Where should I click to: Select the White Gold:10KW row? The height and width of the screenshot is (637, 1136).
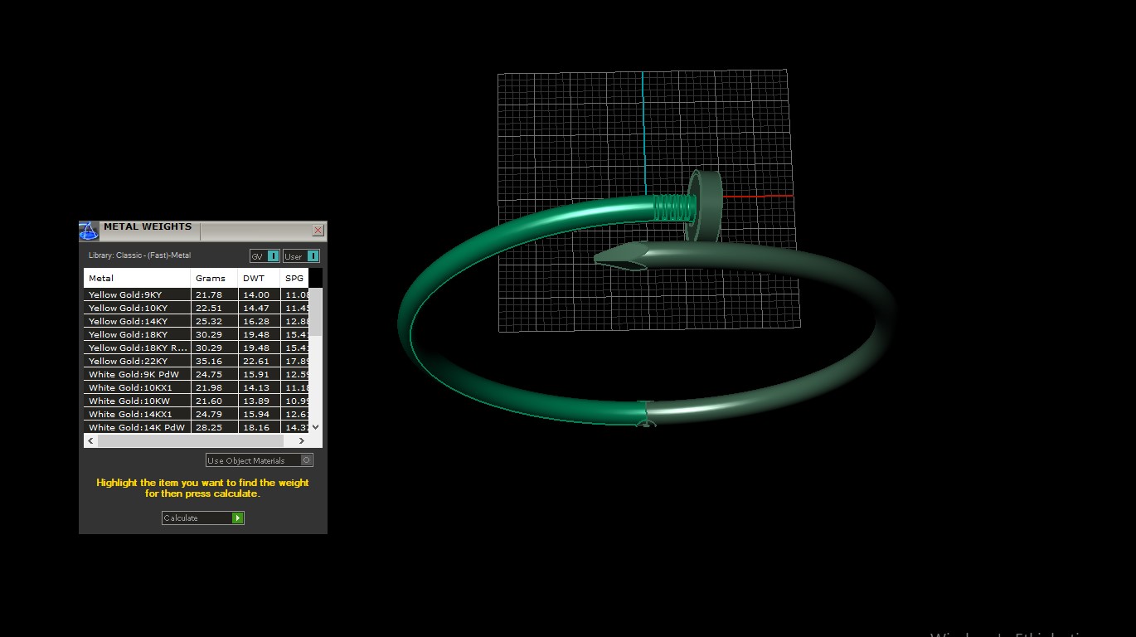[x=197, y=401]
